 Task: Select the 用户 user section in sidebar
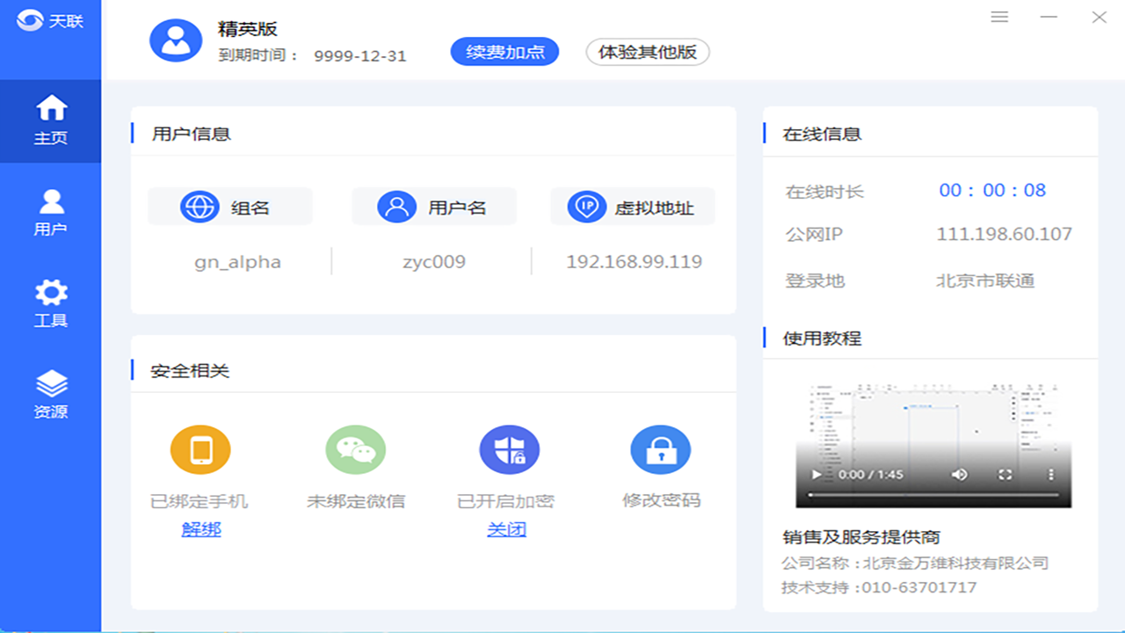[x=51, y=211]
